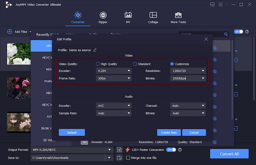The width and height of the screenshot is (256, 165).
Task: Toggle the ON switch at top right
Action: pyautogui.click(x=239, y=32)
